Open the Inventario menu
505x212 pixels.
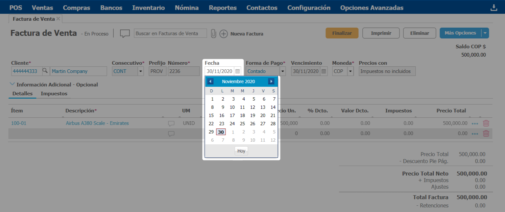(148, 8)
